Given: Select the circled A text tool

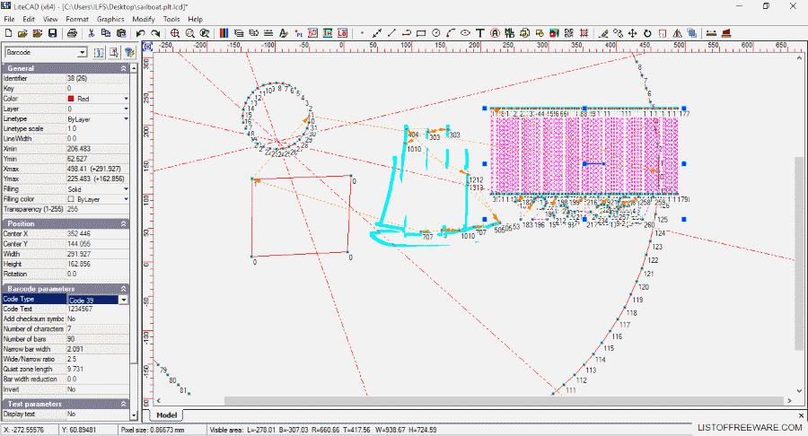Looking at the screenshot, I should tap(496, 33).
